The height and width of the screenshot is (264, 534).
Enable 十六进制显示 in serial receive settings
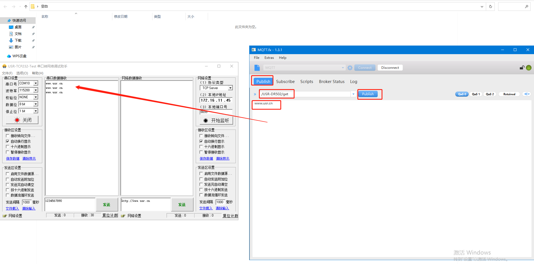(x=8, y=147)
